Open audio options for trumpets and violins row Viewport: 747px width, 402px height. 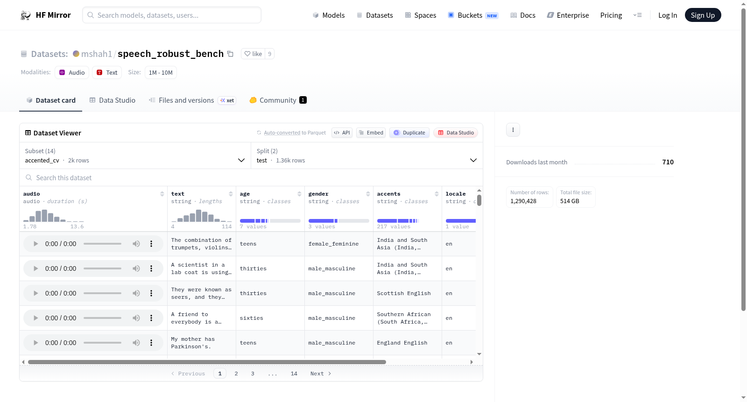tap(151, 244)
